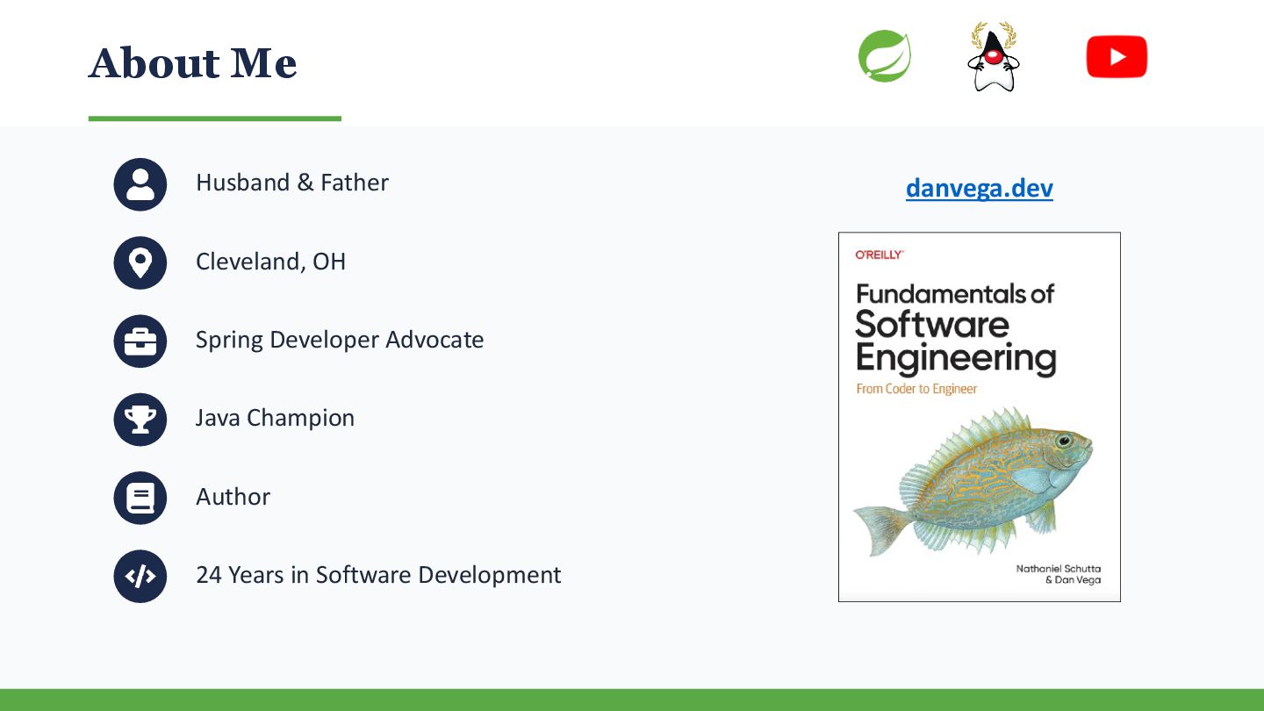
Task: Select the text Cleveland, OH
Action: click(271, 262)
